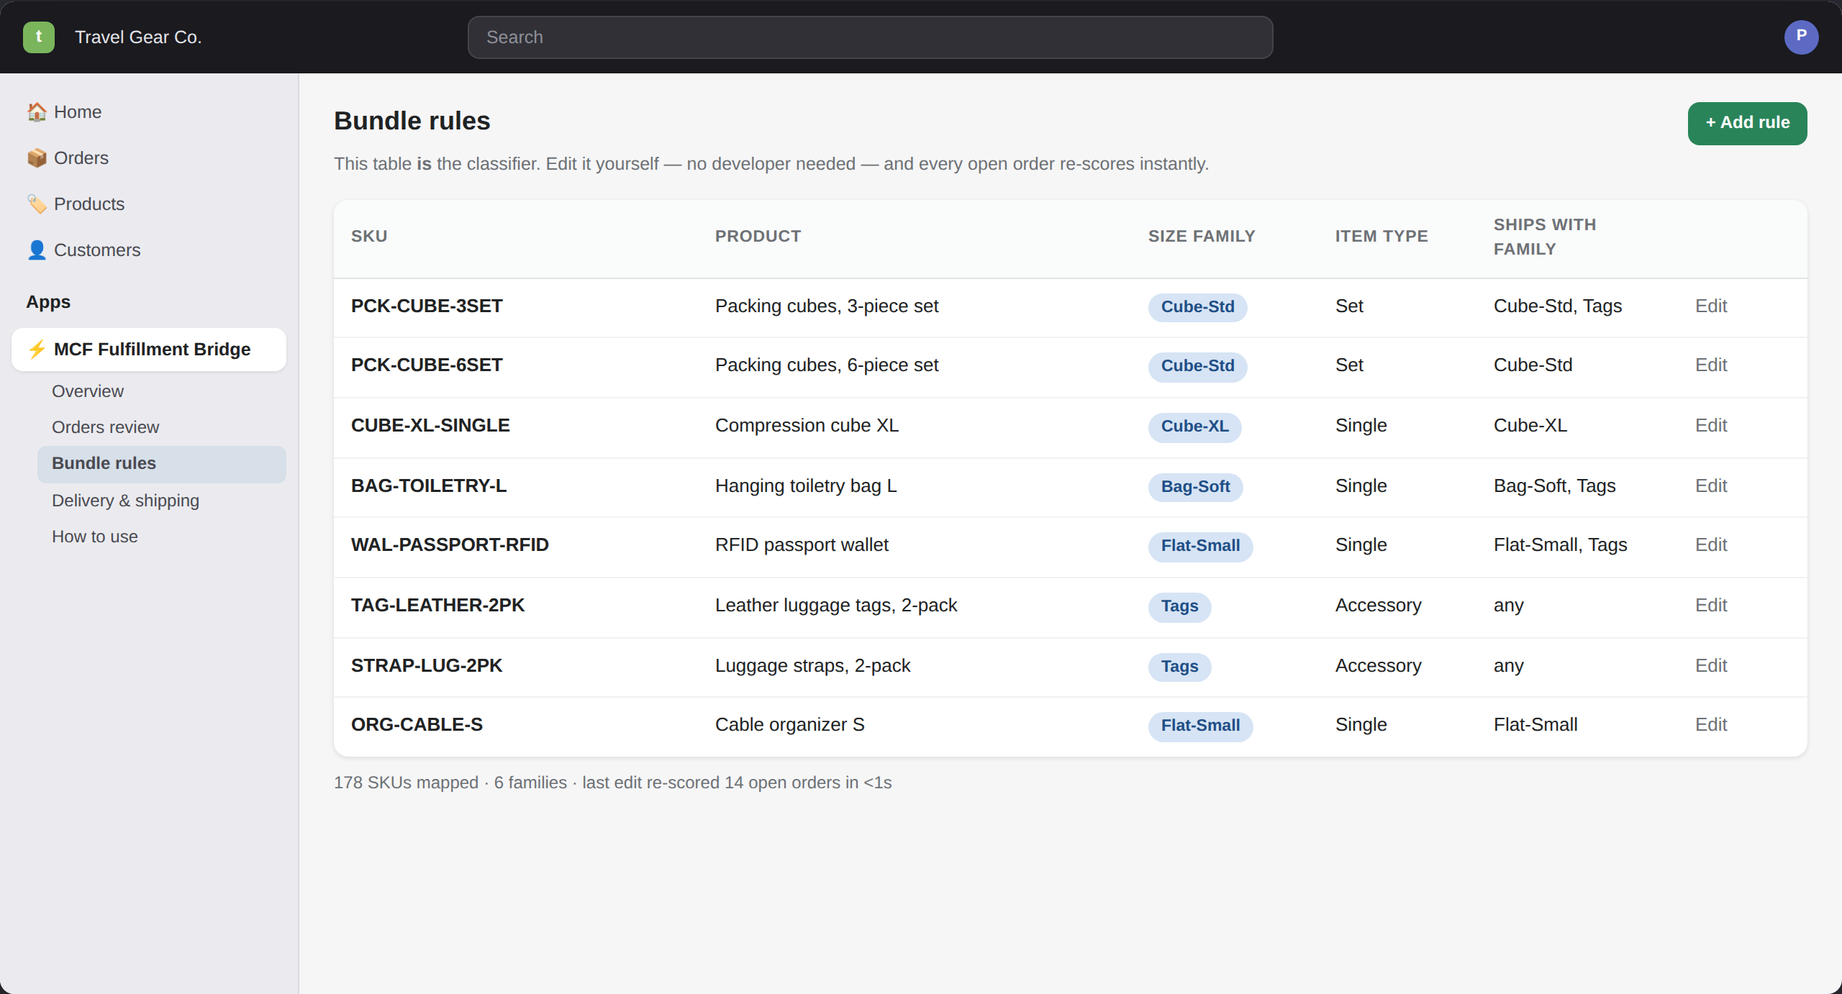Open the P user avatar
This screenshot has height=994, width=1842.
(x=1801, y=37)
